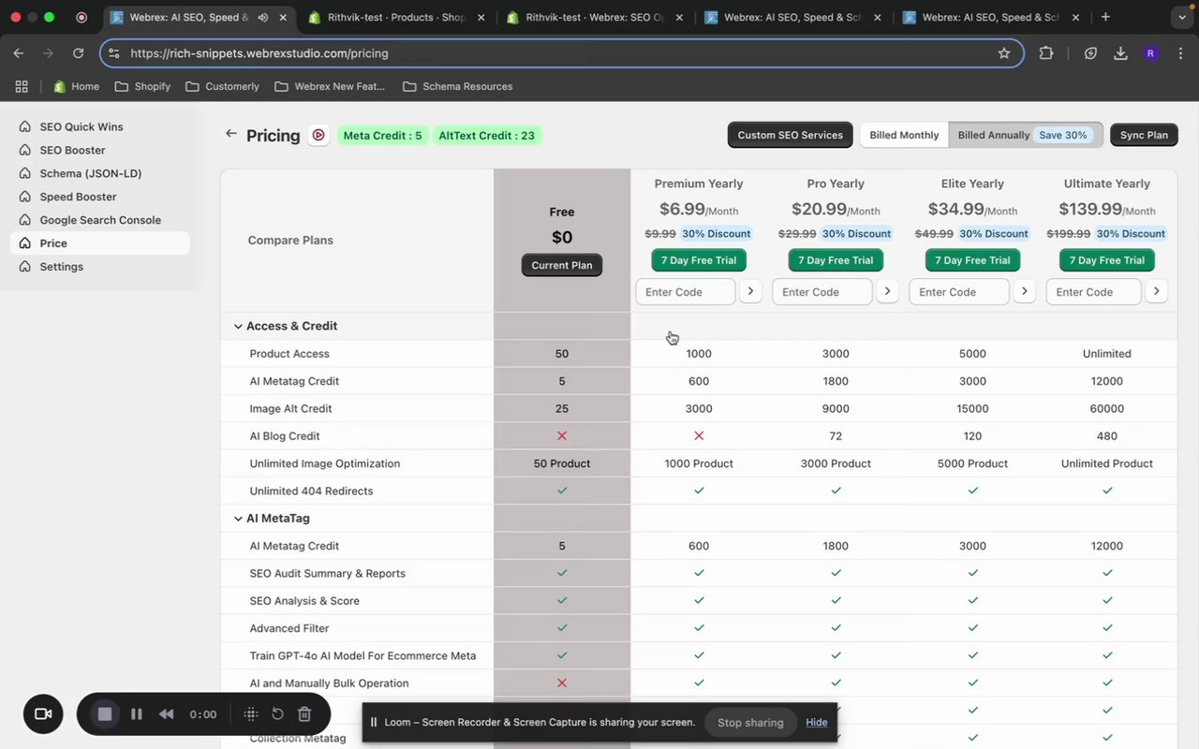The width and height of the screenshot is (1199, 749).
Task: Open site information icon in address bar
Action: [114, 53]
